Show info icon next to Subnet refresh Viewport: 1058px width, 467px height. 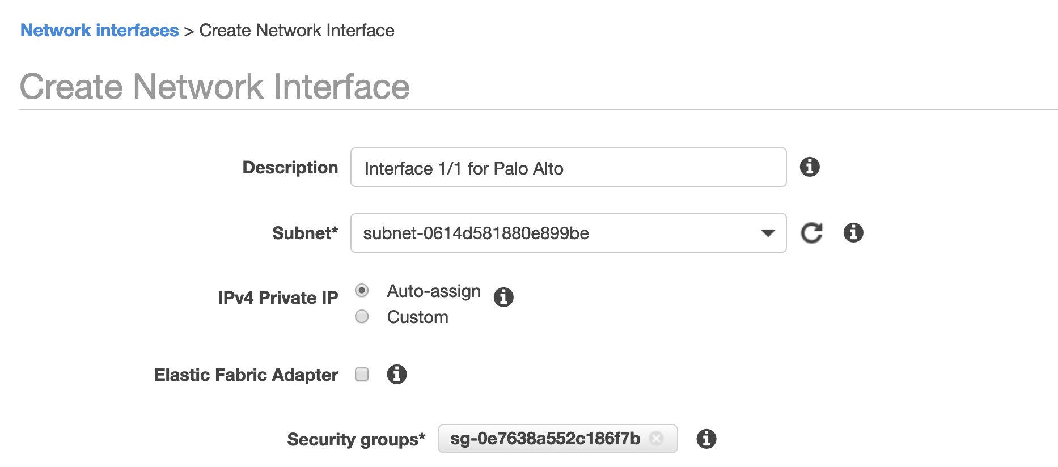(x=853, y=233)
